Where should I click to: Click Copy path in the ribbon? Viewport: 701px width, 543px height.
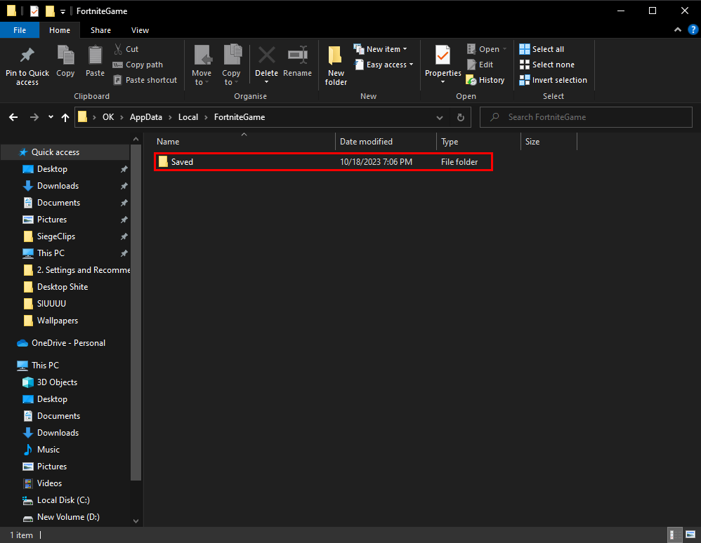click(138, 65)
